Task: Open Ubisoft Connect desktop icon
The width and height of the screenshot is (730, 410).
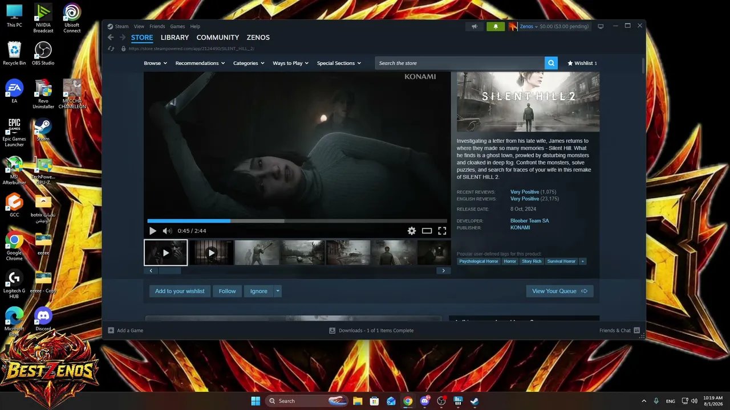Action: point(72,19)
